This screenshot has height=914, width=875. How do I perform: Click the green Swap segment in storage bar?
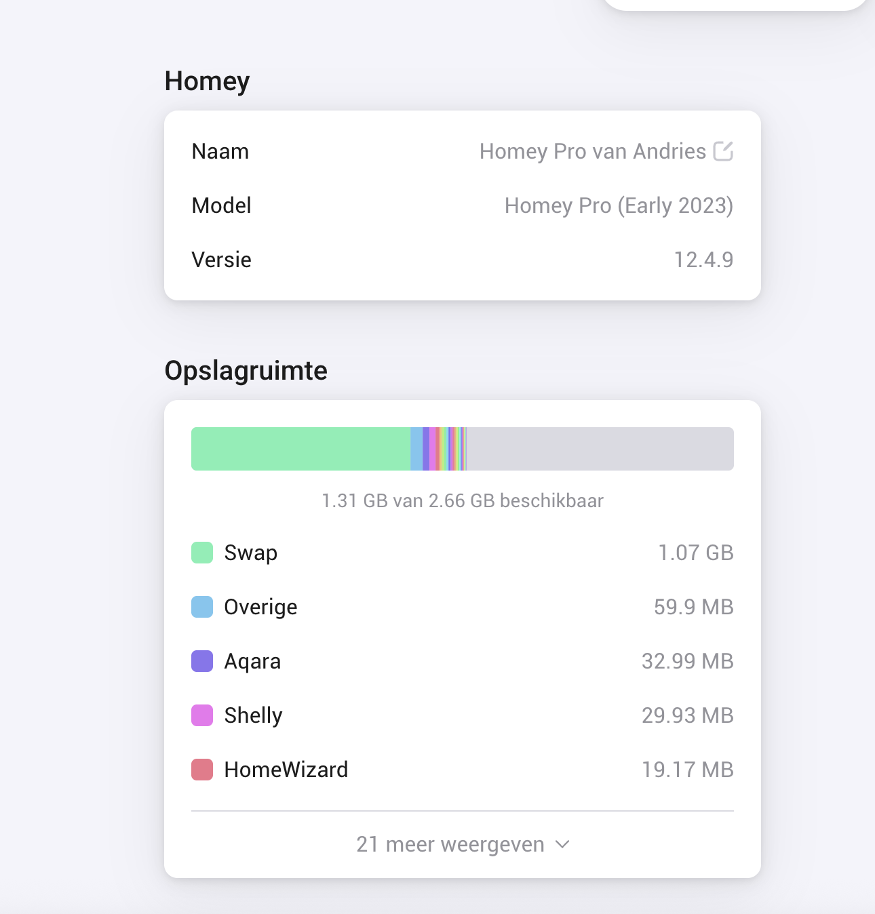[x=300, y=449]
